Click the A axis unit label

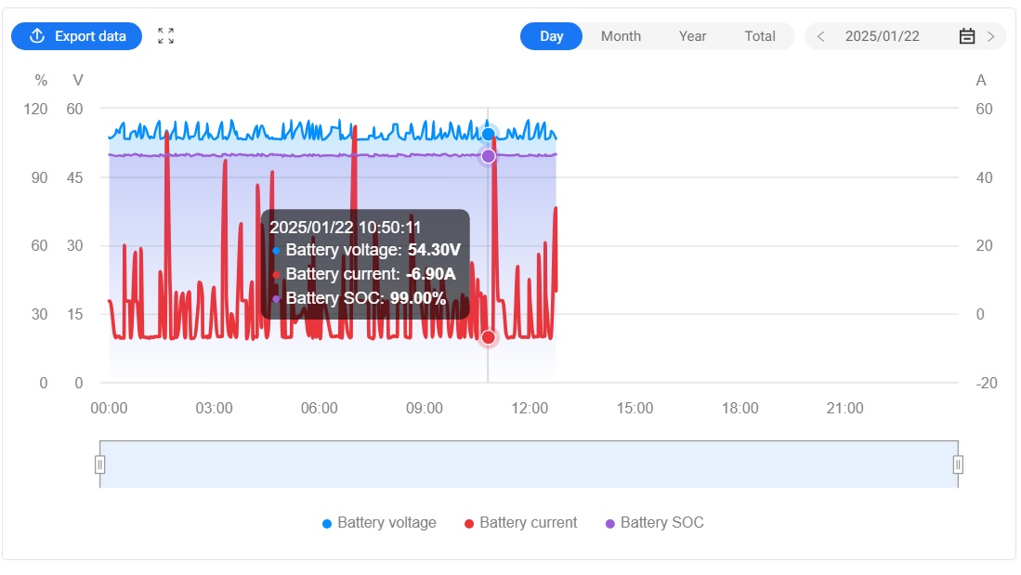(x=981, y=80)
